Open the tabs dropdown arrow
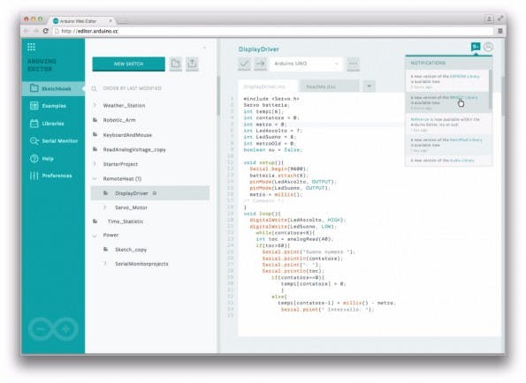The width and height of the screenshot is (526, 383). [x=369, y=86]
